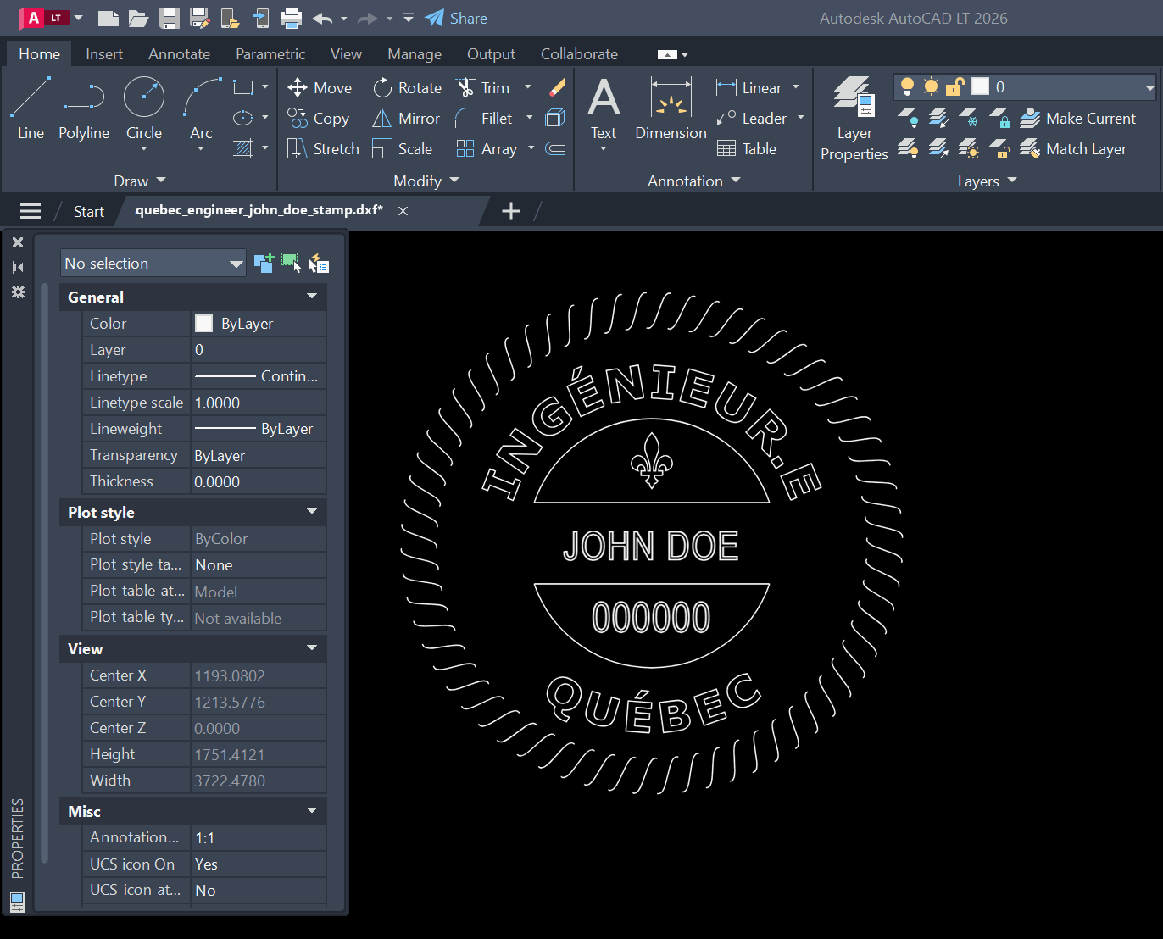
Task: Expand the Modify panel
Action: coord(426,181)
